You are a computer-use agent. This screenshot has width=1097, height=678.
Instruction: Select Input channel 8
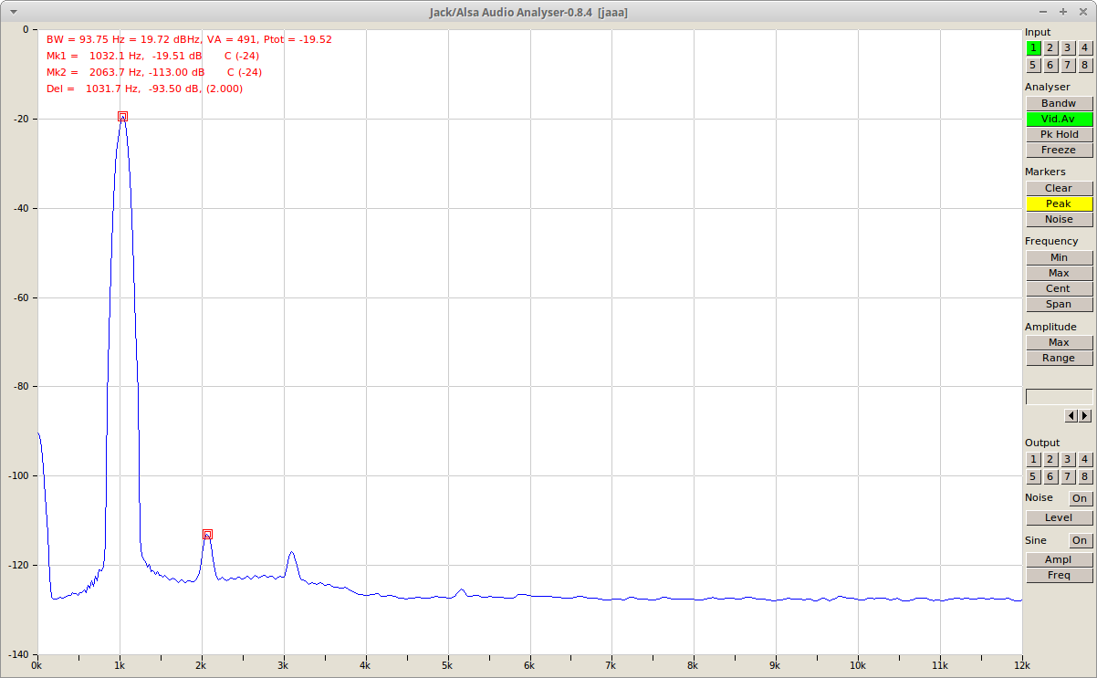coord(1084,66)
